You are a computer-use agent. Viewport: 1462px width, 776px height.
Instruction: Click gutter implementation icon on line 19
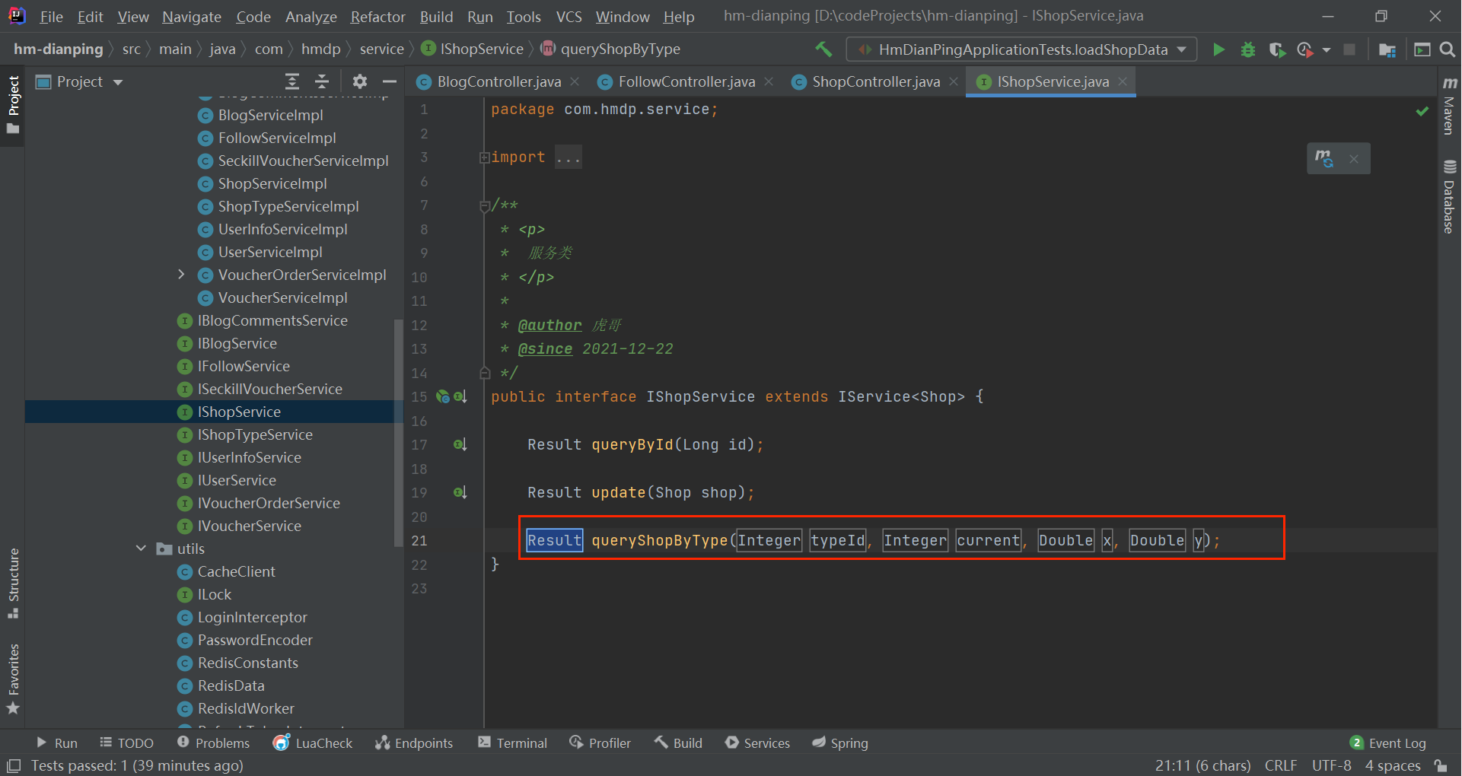tap(460, 492)
